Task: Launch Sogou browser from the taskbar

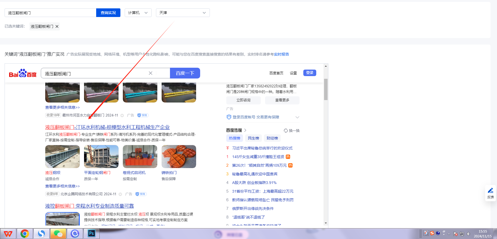Action: click(41, 234)
